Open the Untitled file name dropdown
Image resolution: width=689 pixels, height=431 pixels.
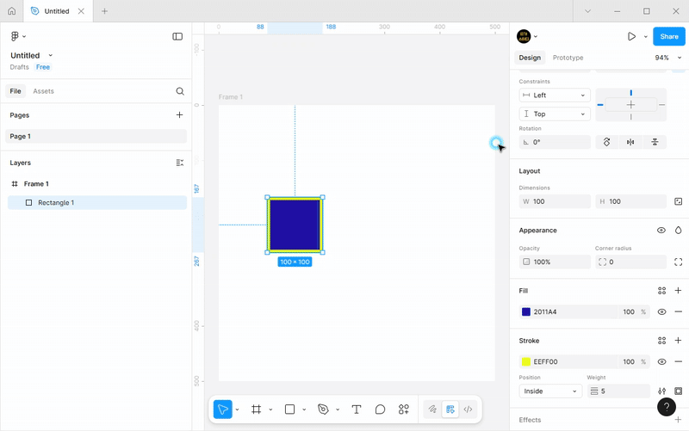tap(51, 55)
